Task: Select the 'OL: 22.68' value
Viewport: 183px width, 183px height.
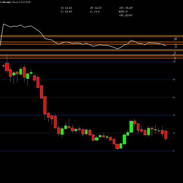Action: 126,15
